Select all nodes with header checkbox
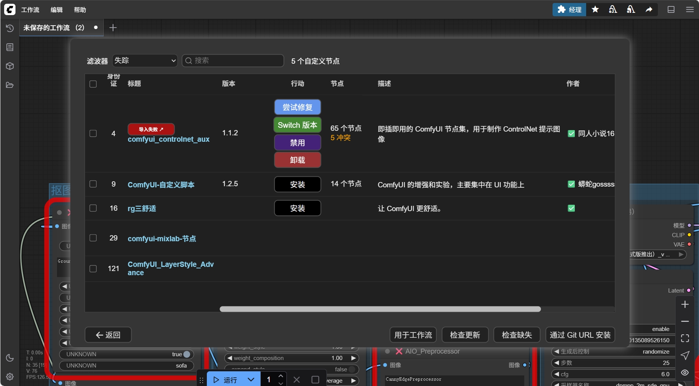Image resolution: width=699 pixels, height=386 pixels. (93, 84)
